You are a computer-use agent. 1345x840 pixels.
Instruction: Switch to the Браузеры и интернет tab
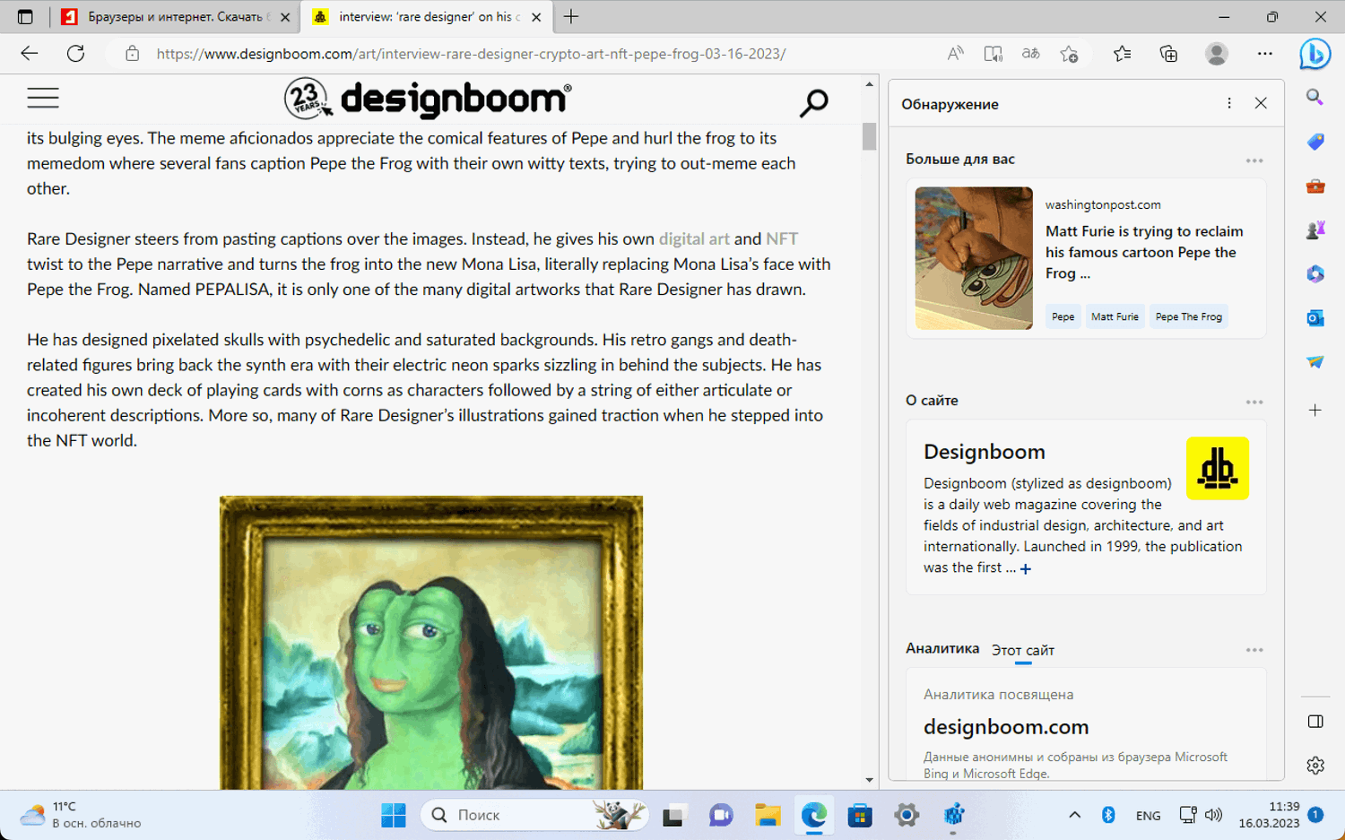pos(176,17)
